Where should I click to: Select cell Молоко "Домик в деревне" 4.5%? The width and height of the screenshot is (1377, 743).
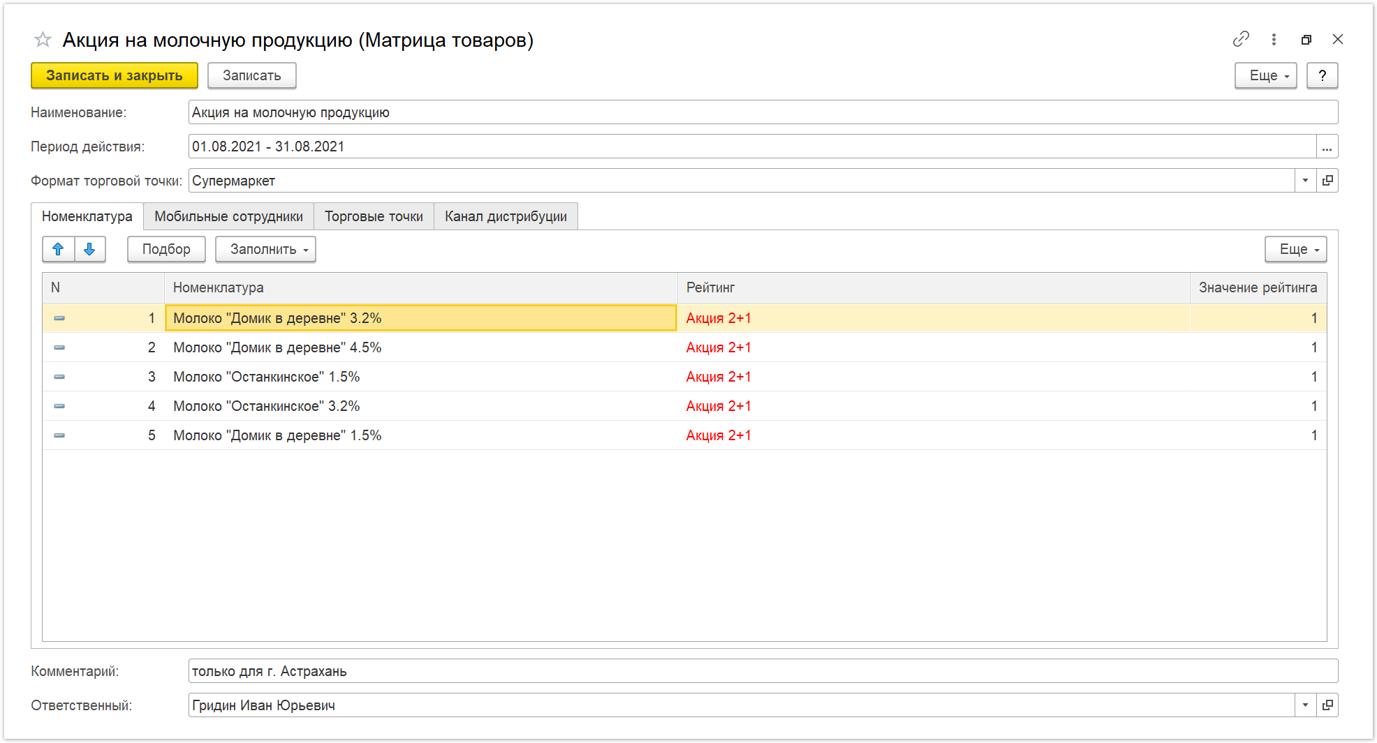click(x=421, y=347)
